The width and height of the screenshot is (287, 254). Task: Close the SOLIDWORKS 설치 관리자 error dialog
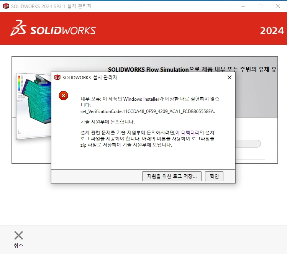pyautogui.click(x=230, y=77)
